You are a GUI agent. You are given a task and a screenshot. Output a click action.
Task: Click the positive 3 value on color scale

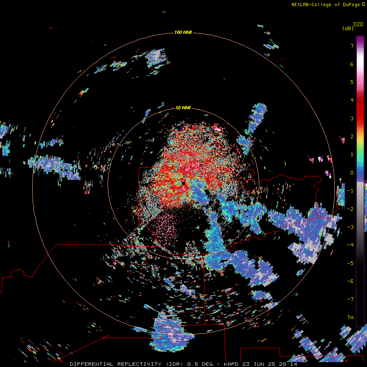tap(352, 118)
